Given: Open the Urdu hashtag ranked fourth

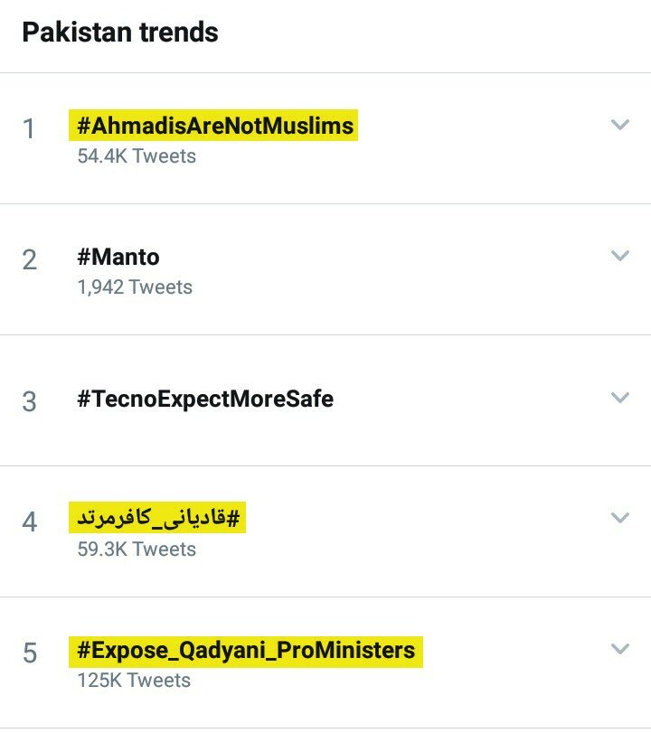Looking at the screenshot, I should coord(157,519).
